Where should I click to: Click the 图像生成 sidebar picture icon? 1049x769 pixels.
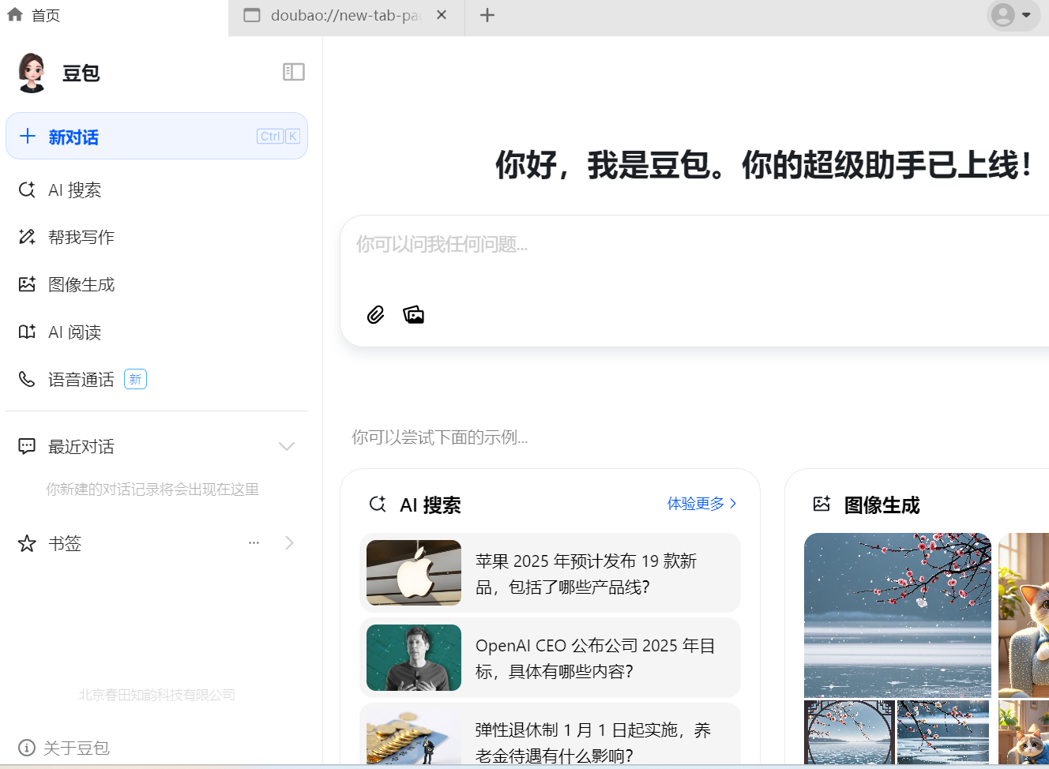tap(27, 284)
